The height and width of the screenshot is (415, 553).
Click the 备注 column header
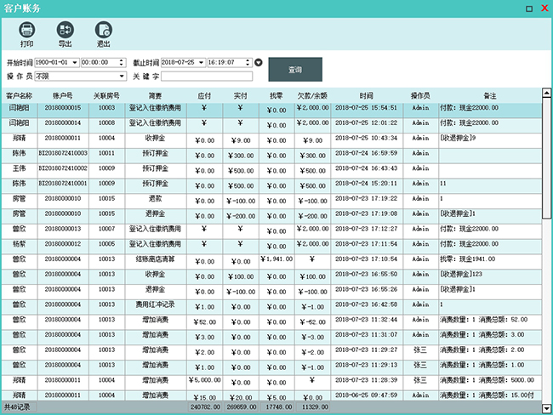click(x=489, y=95)
